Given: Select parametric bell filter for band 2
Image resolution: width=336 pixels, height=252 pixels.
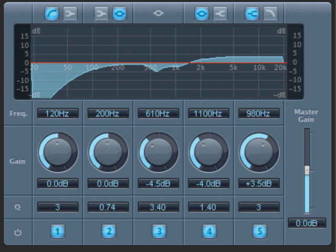Looking at the screenshot, I should [x=119, y=14].
